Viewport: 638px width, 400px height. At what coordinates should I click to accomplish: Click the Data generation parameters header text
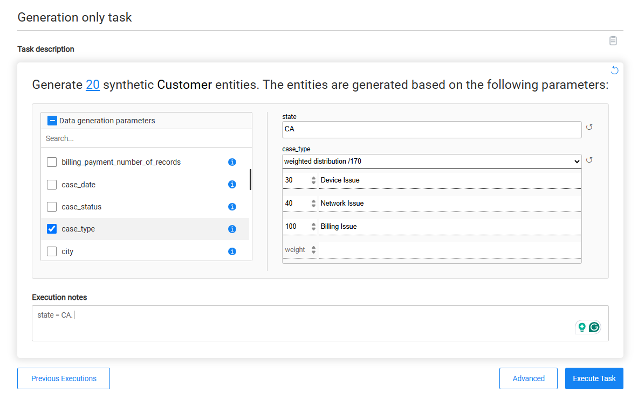click(x=107, y=121)
